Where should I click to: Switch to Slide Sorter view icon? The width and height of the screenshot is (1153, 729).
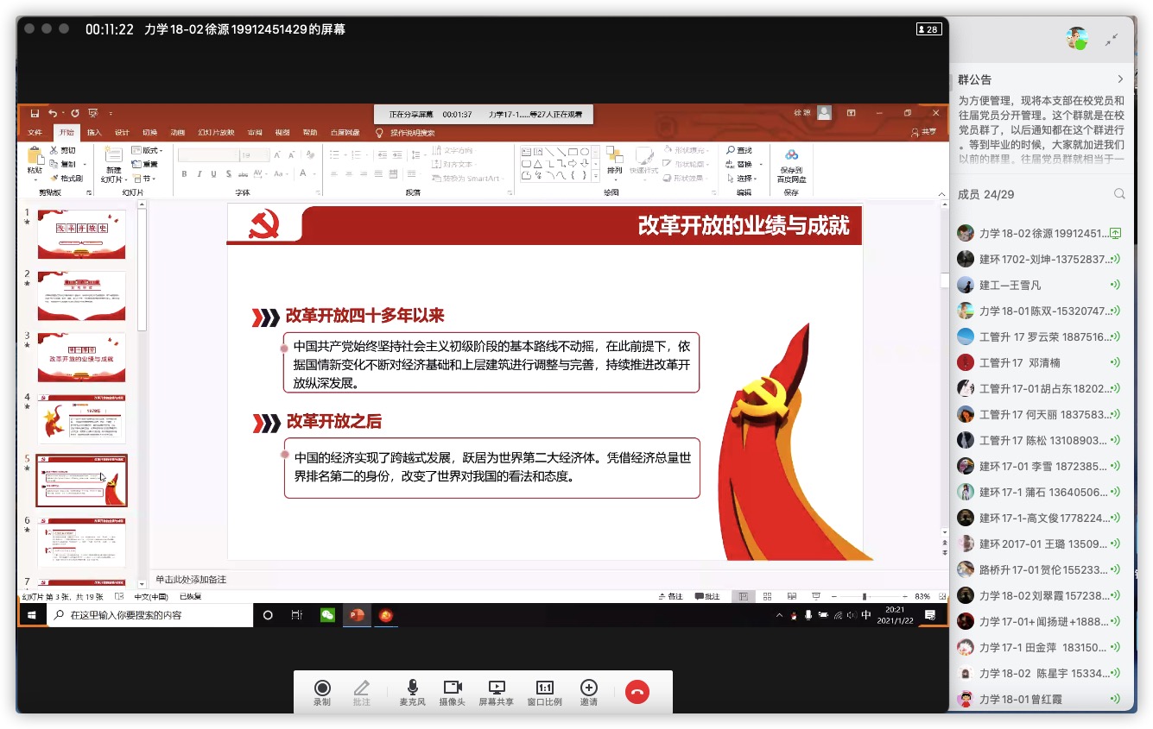(767, 596)
